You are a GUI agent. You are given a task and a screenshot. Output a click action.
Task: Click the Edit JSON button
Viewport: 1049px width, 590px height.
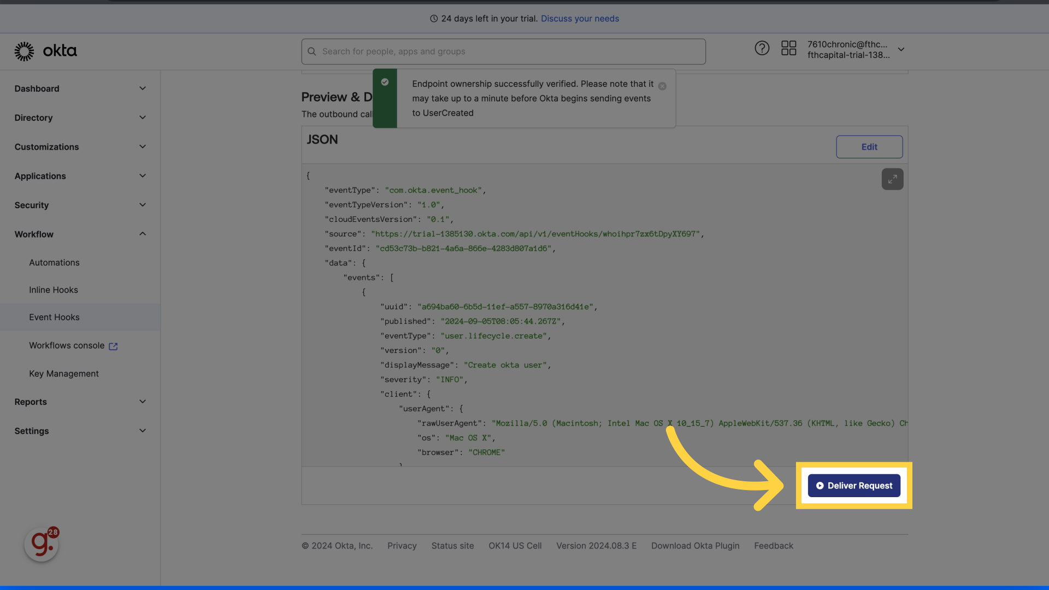(x=869, y=147)
